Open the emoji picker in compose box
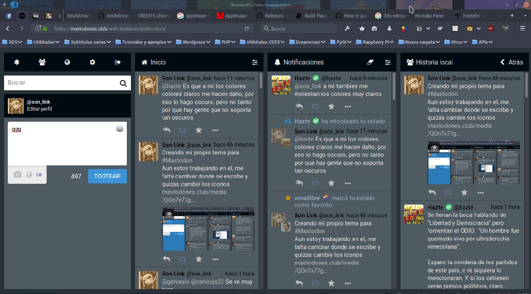531x294 pixels. pos(119,129)
